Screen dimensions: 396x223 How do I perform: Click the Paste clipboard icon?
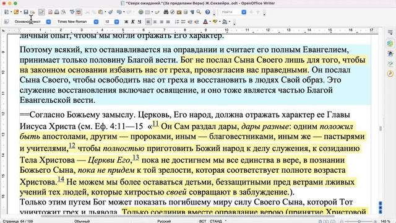101,12
